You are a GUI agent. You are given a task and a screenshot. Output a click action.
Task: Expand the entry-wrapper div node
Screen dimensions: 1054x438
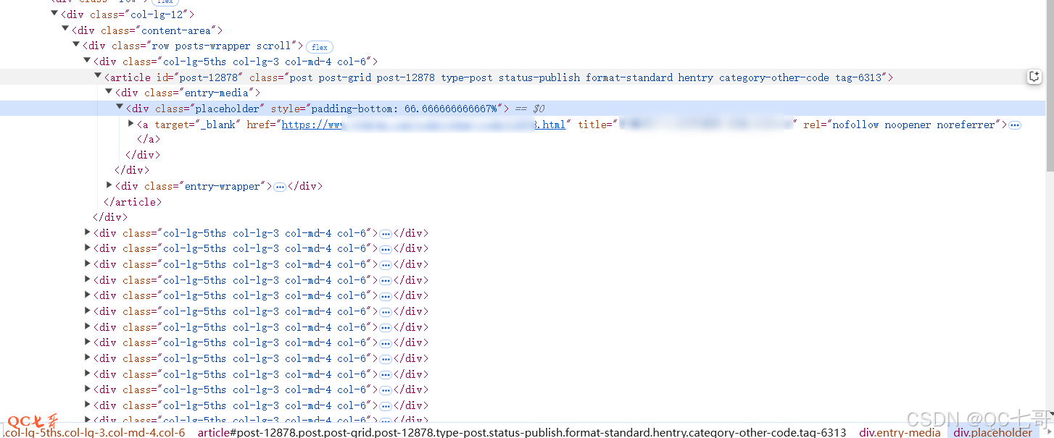[109, 185]
